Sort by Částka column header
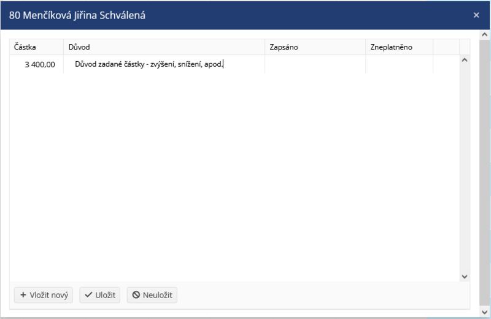Image resolution: width=491 pixels, height=319 pixels. (36, 47)
